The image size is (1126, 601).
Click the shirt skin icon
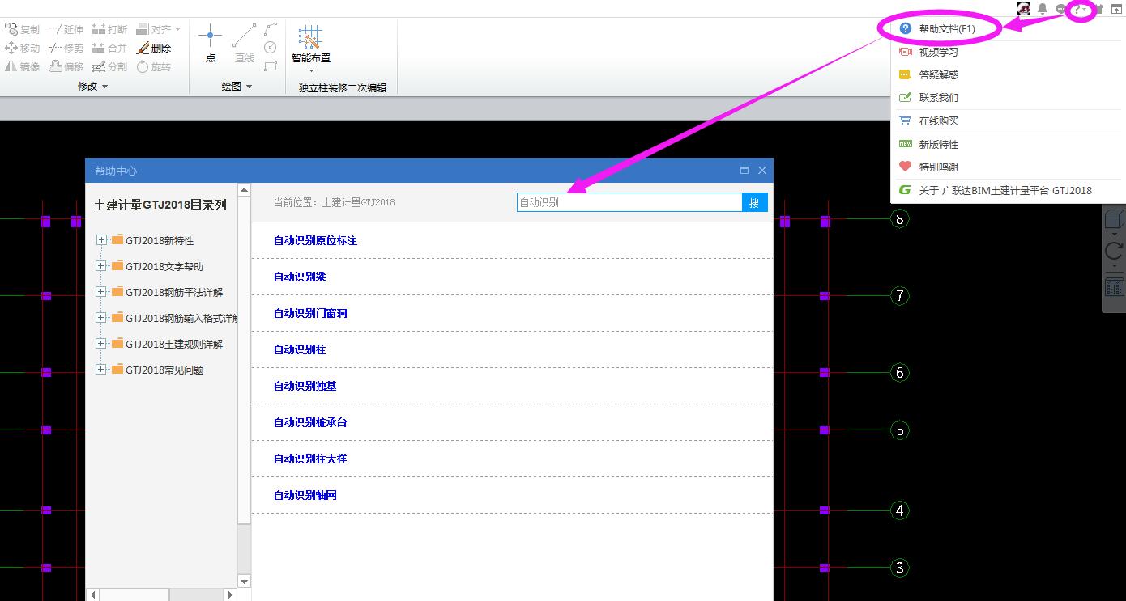1099,9
